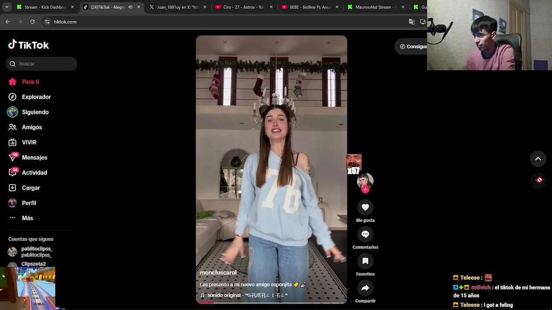Click the browser back button
552x310 pixels.
(x=7, y=22)
